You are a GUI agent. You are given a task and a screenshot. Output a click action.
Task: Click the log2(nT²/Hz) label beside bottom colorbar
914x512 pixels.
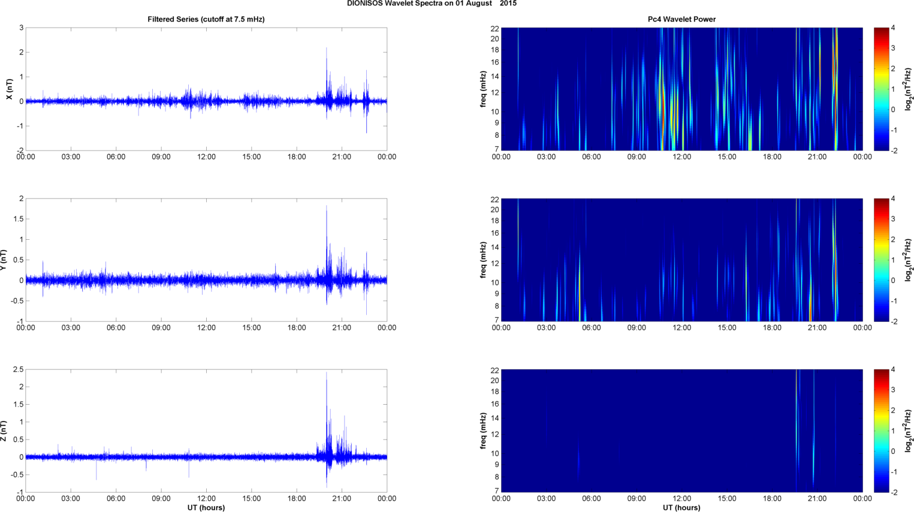[909, 431]
